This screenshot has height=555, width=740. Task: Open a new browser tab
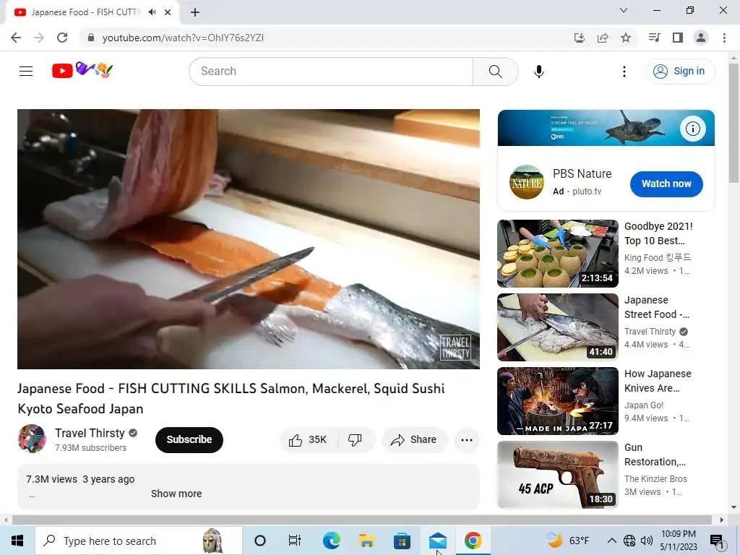pyautogui.click(x=195, y=12)
